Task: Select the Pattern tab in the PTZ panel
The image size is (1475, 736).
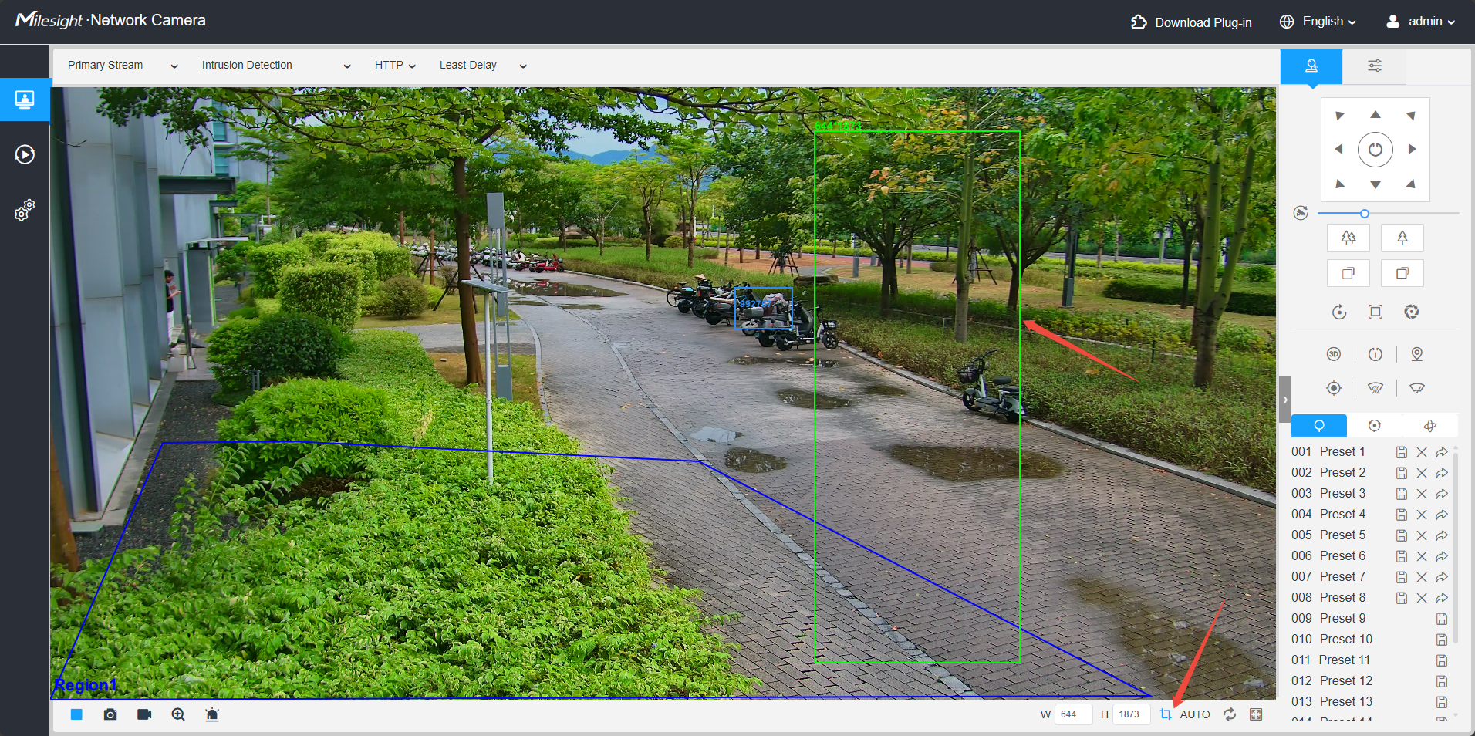Action: pos(1430,426)
